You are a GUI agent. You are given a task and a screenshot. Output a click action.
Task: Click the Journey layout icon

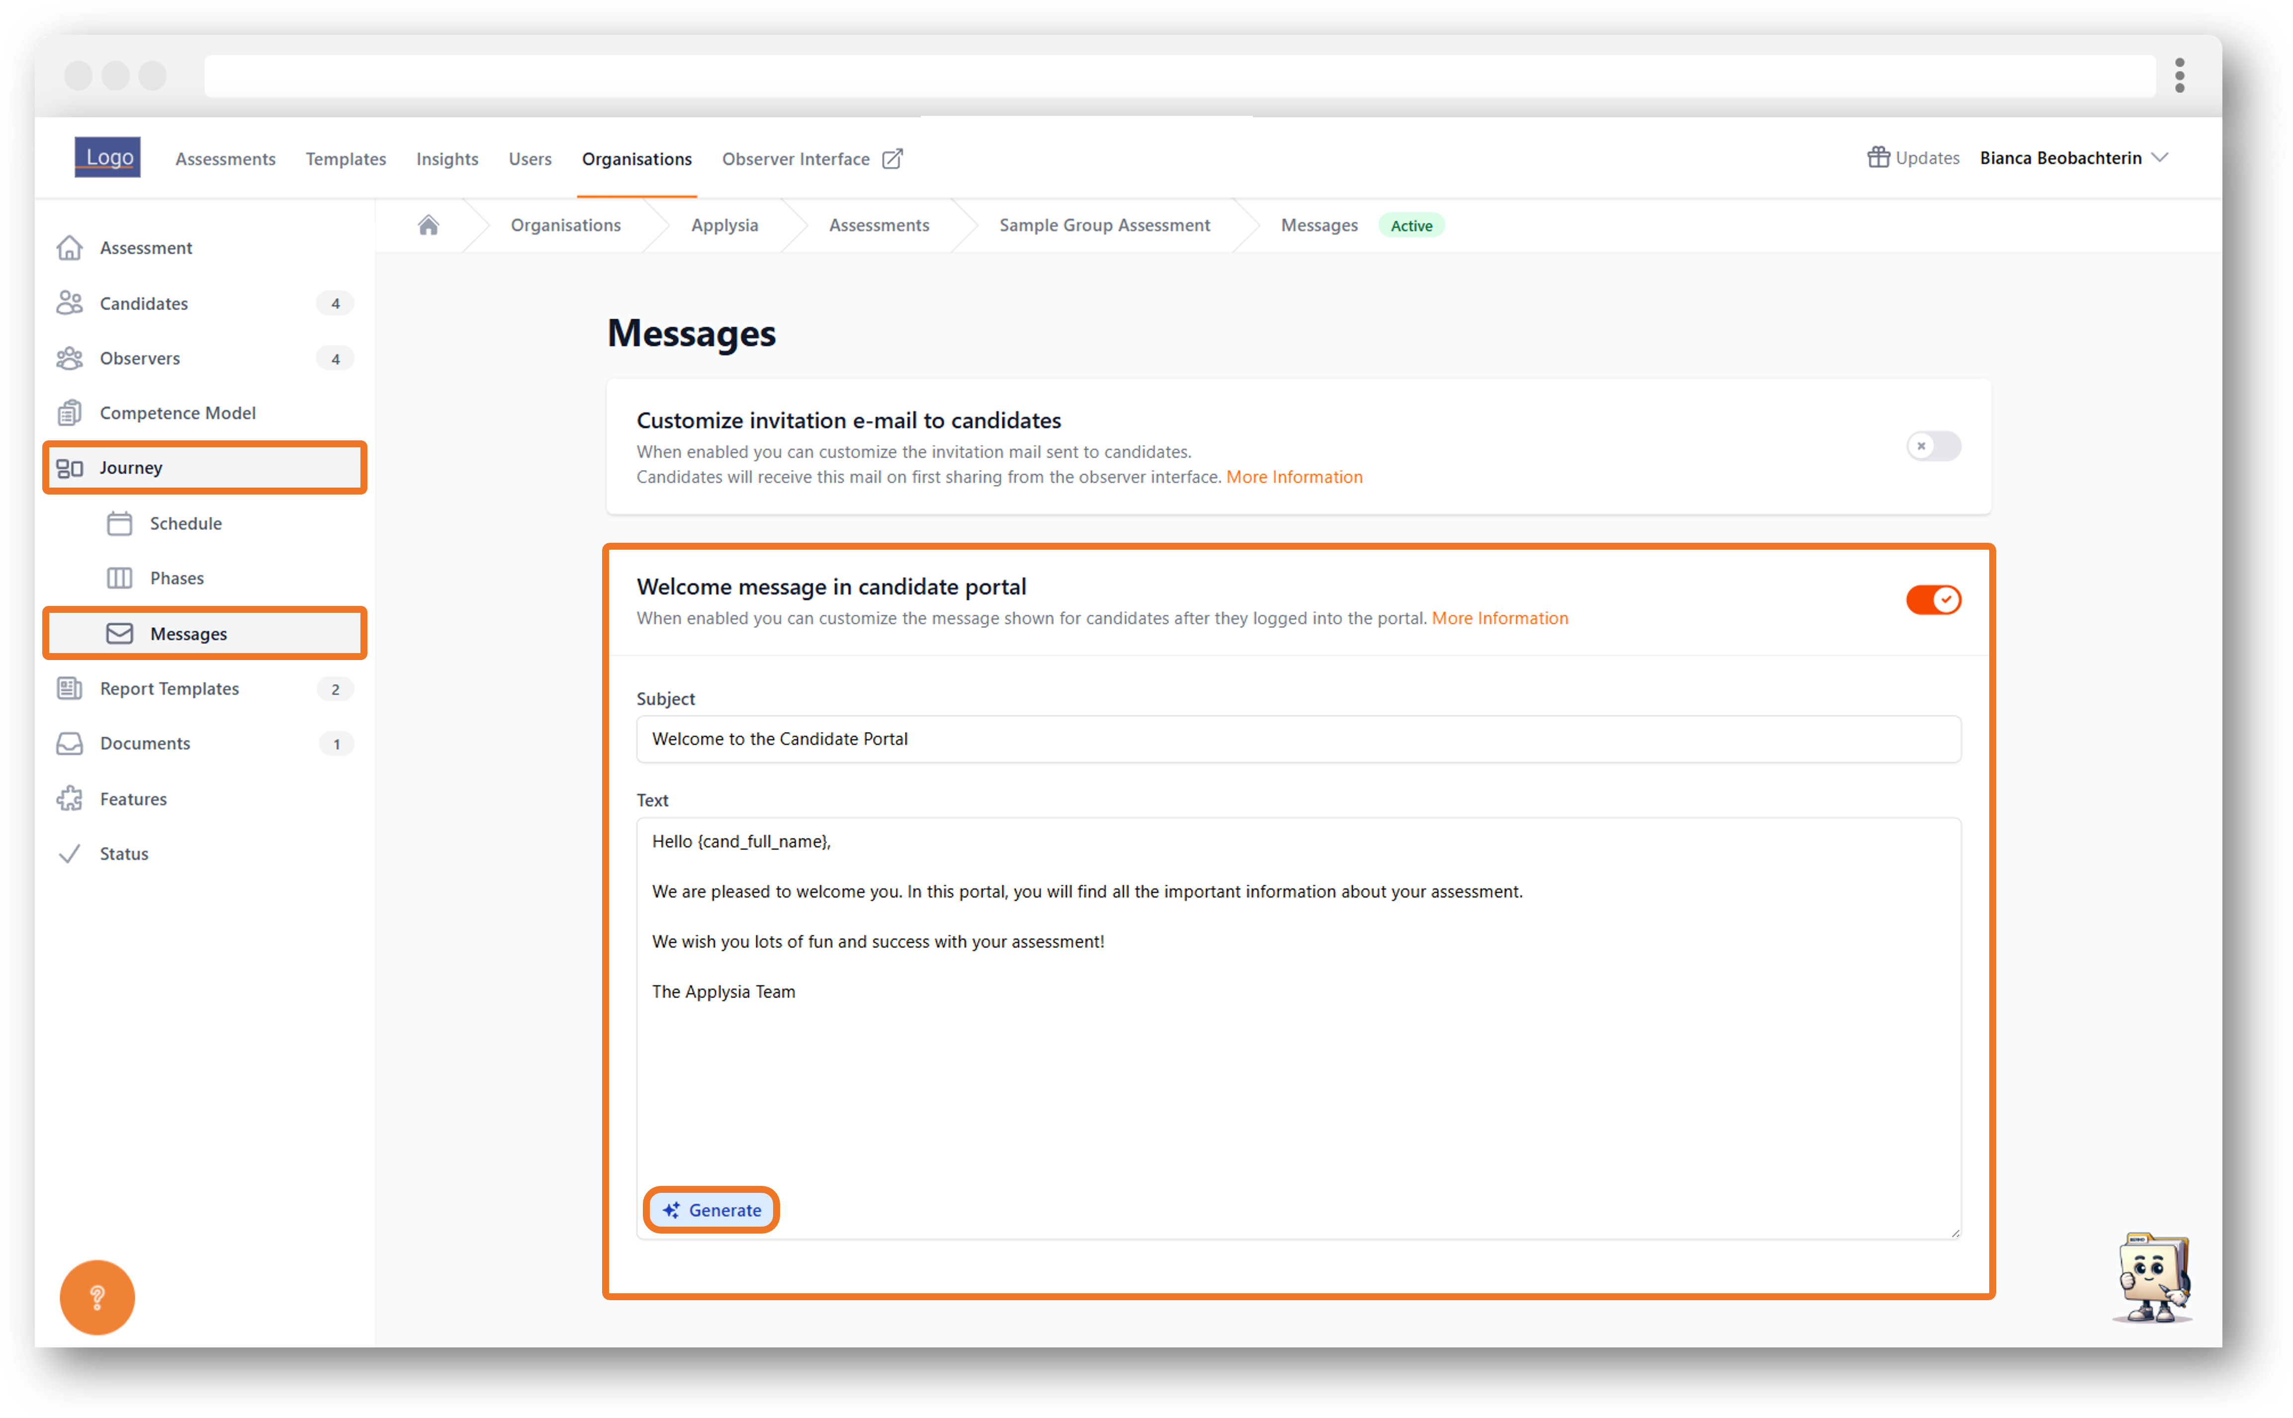70,468
